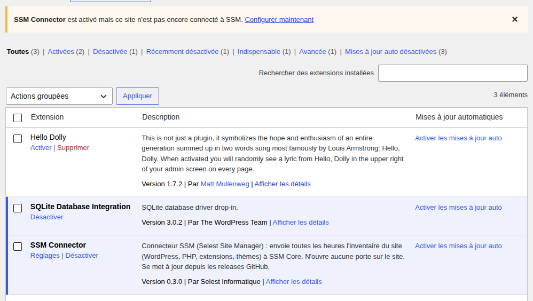Filter by Indispensable extensions
Screen dimensions: 533x301
[259, 52]
